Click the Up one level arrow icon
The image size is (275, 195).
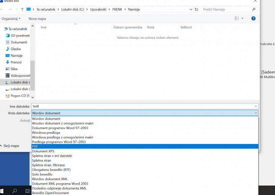click(22, 9)
